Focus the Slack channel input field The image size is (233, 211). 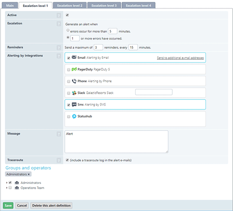point(154,92)
